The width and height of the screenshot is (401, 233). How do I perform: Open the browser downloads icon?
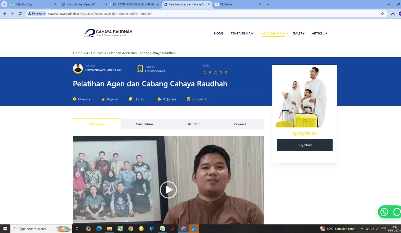[393, 14]
